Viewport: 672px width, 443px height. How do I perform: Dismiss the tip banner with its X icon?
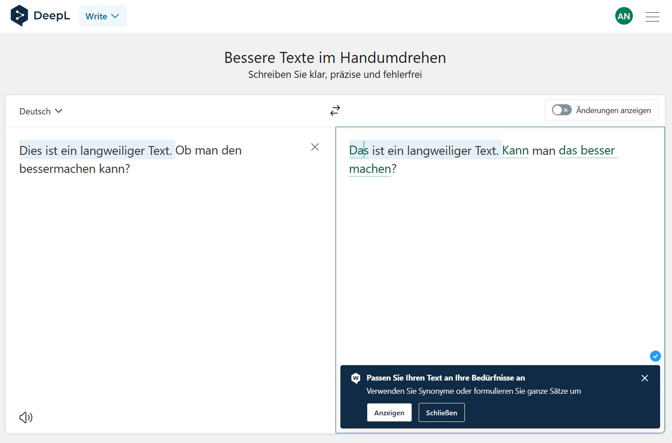(645, 378)
